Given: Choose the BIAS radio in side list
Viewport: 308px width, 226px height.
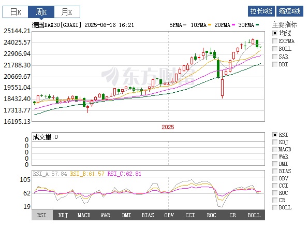Looking at the screenshot, I should [274, 171].
